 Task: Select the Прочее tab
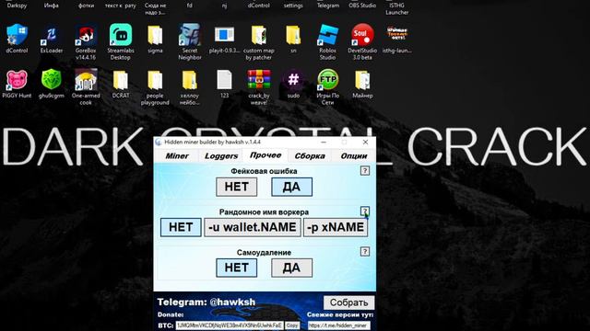(265, 155)
